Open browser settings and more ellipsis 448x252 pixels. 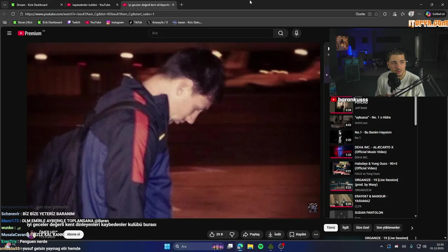pos(419,14)
